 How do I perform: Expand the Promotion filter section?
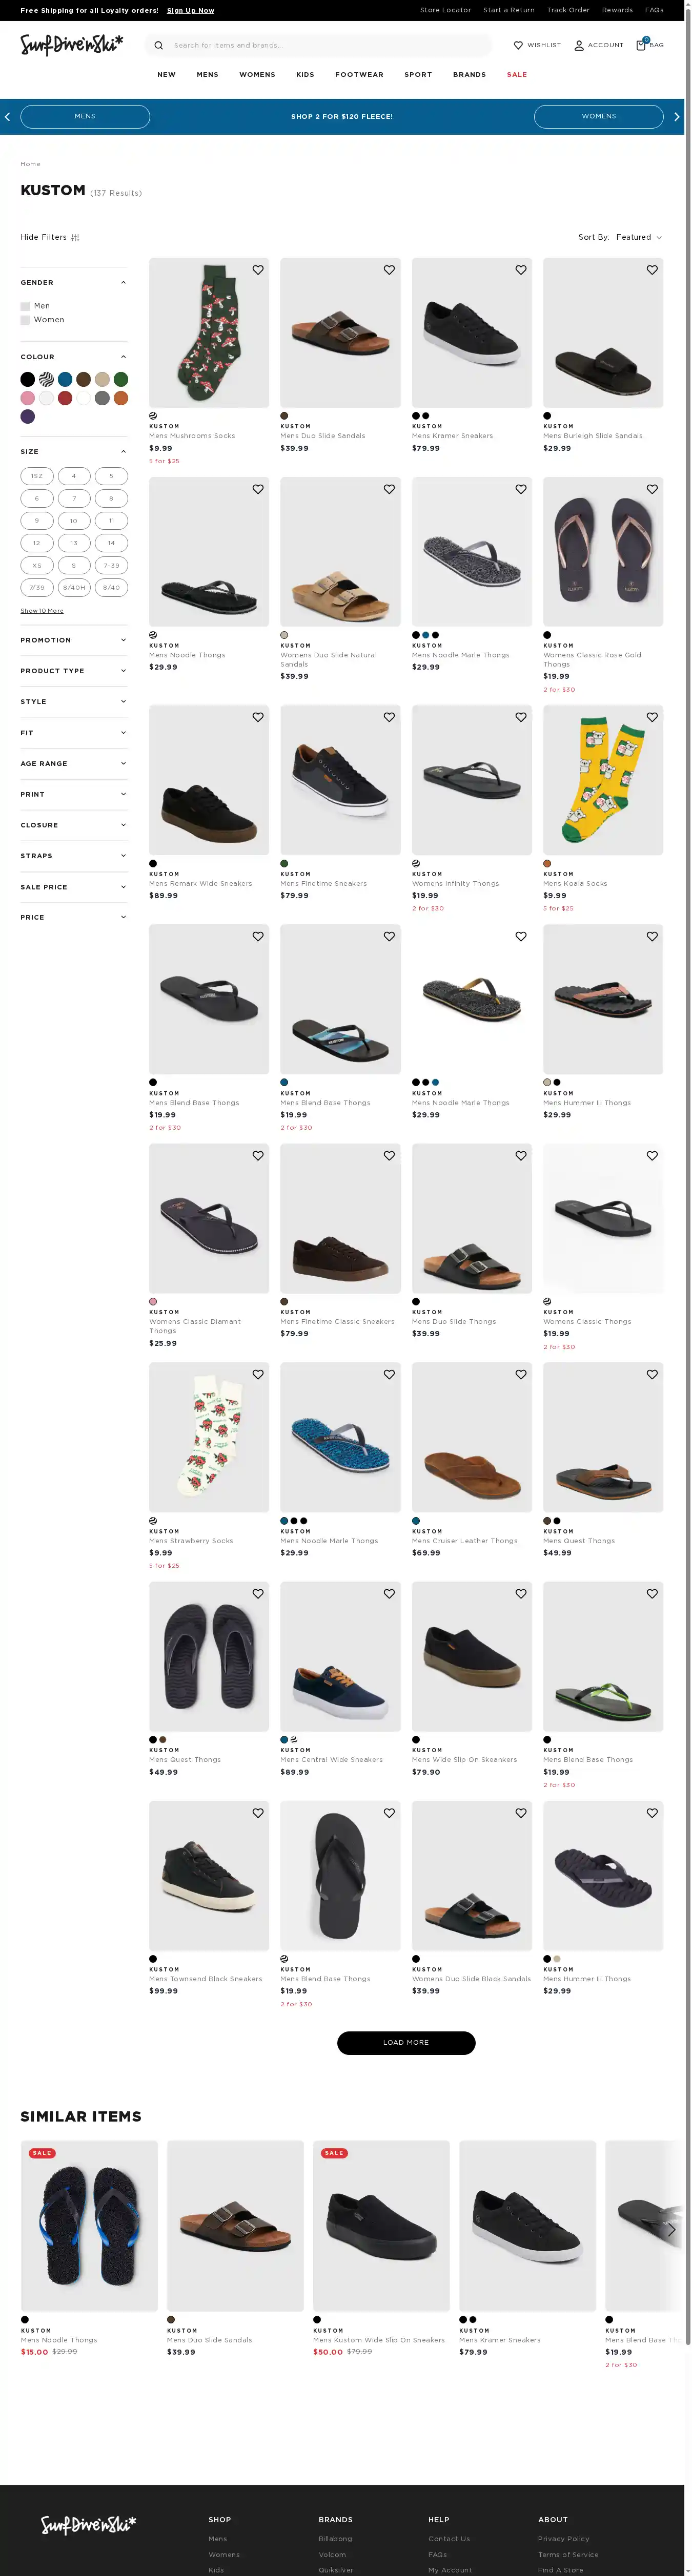74,640
